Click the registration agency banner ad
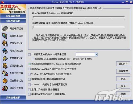Viewport: 133px width, 104px height. (13, 9)
